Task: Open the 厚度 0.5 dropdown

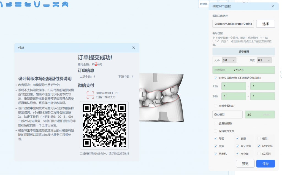Action: 264,60
